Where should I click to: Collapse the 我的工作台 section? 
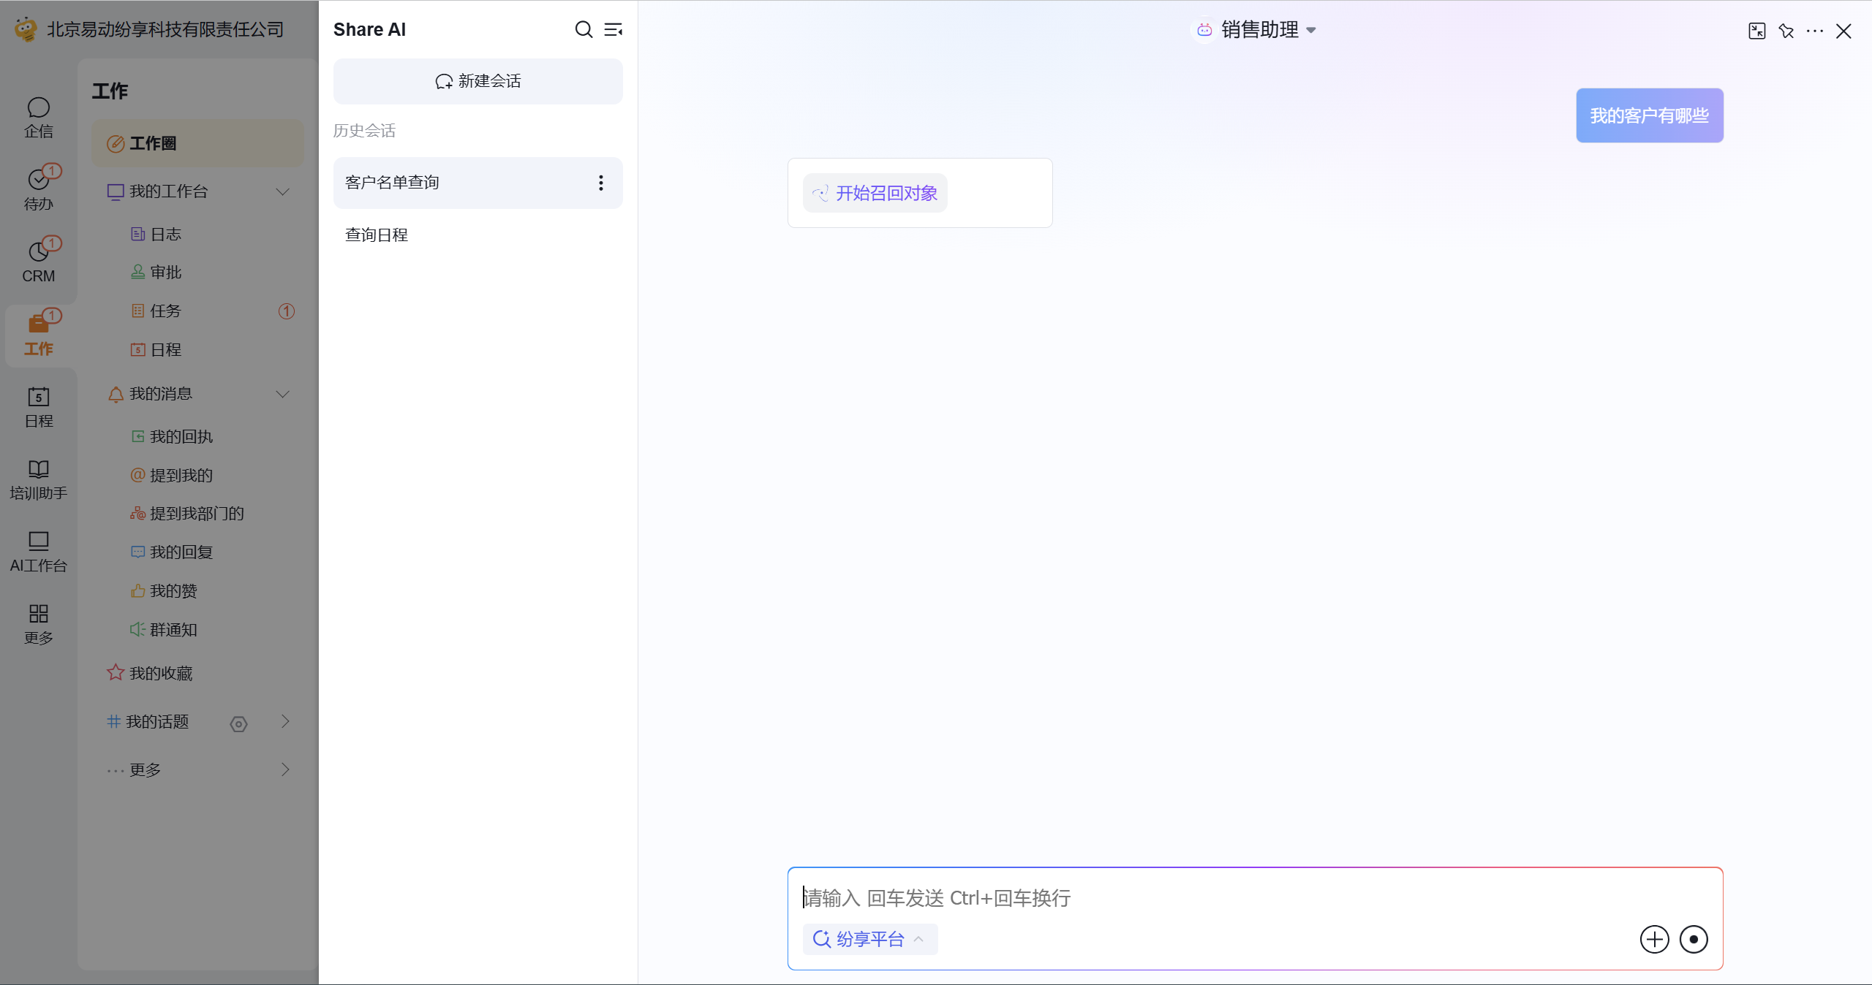pos(282,191)
